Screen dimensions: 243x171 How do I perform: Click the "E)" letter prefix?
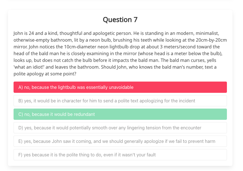click(20, 141)
